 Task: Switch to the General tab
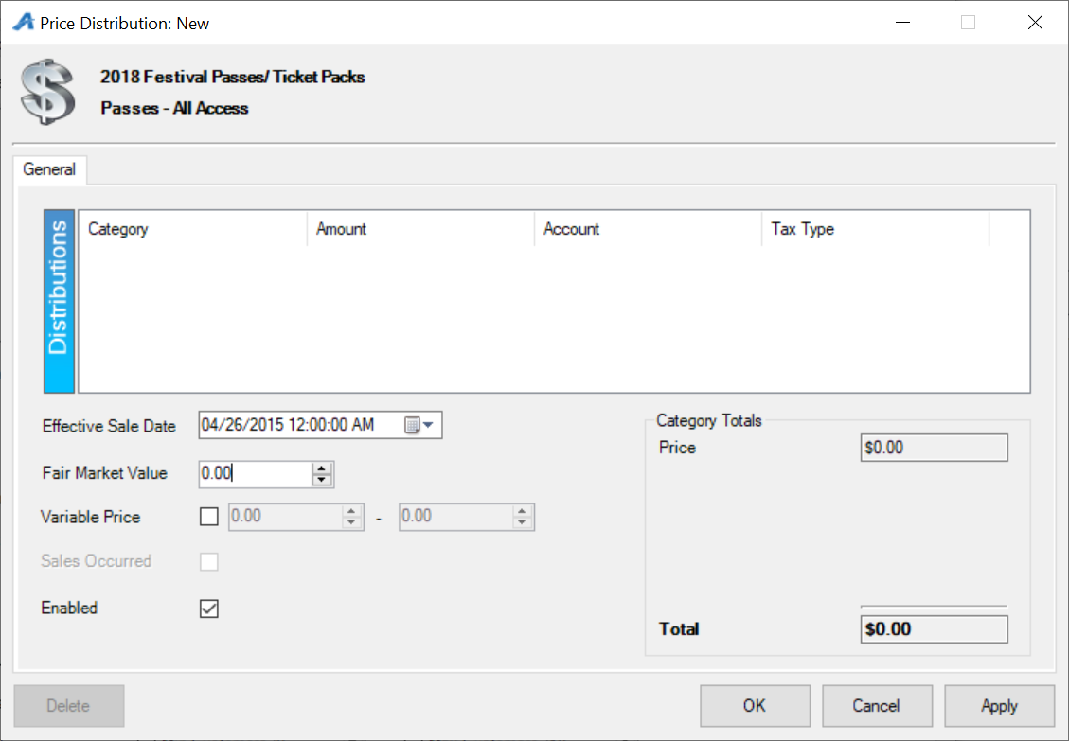[49, 169]
